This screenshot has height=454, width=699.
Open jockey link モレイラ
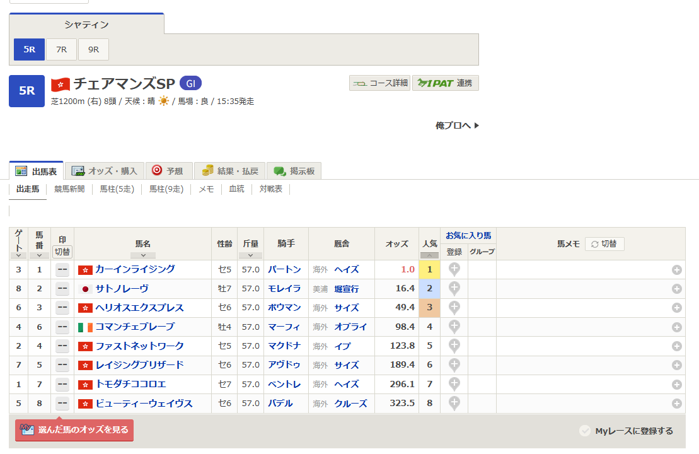pyautogui.click(x=284, y=289)
